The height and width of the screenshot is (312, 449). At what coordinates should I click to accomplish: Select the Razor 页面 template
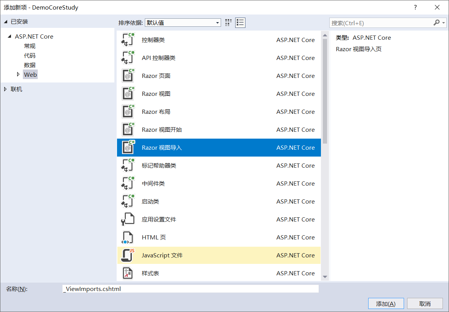(x=219, y=76)
